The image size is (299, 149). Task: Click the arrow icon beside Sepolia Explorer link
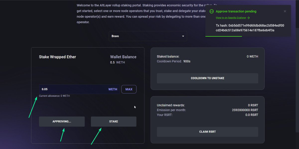[x=248, y=18]
